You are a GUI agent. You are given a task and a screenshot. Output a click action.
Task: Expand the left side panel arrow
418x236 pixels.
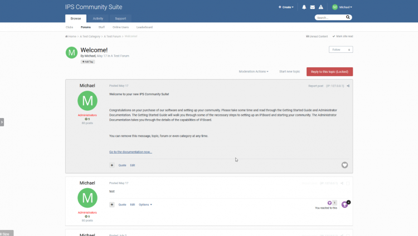tap(2, 122)
